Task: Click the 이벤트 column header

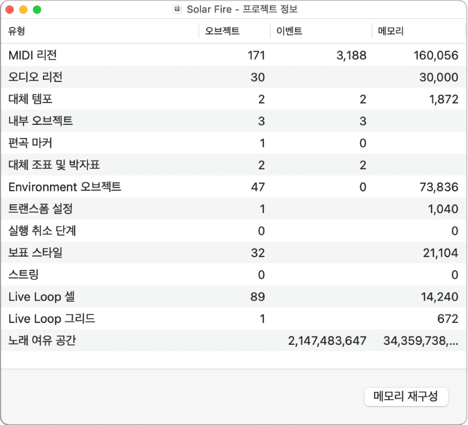Action: pos(289,31)
